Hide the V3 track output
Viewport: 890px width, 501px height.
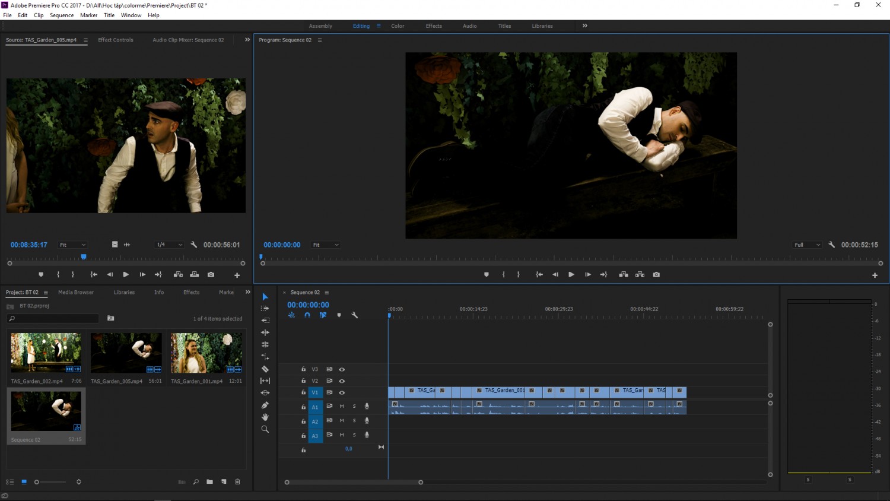pos(342,369)
